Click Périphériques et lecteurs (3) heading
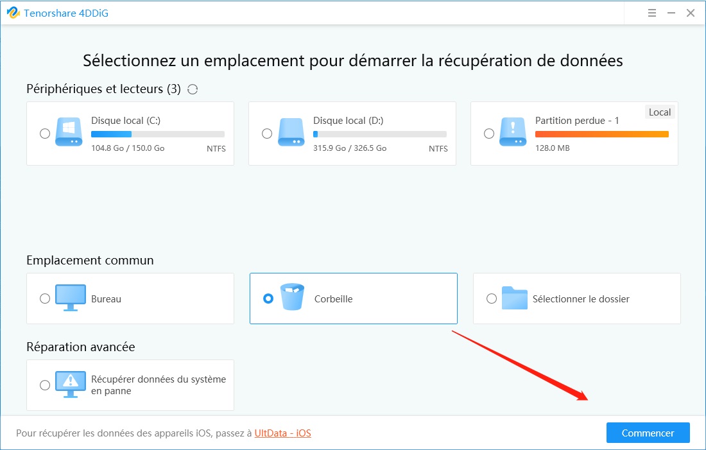The height and width of the screenshot is (450, 706). coord(103,89)
